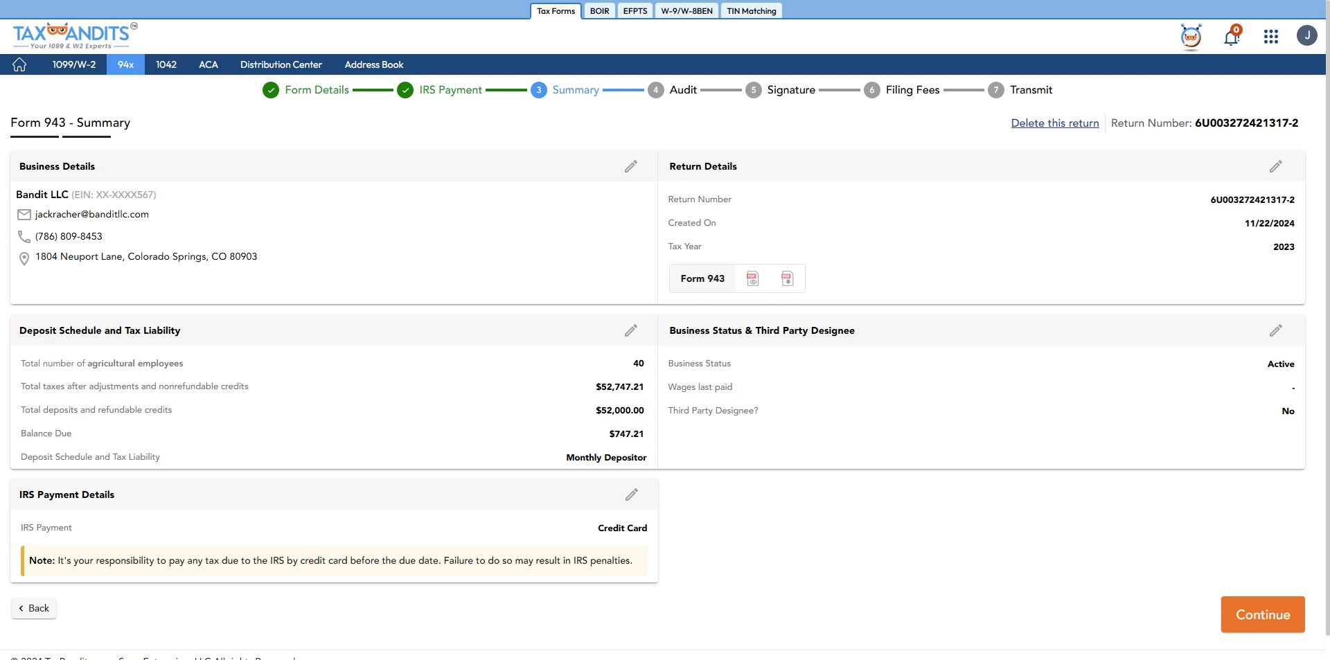
Task: Download the Form 943 PDF
Action: coord(788,278)
